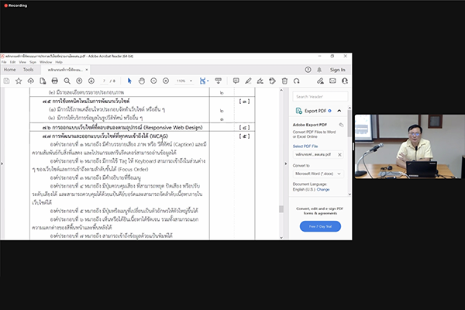
Task: Click the Save file icon in toolbar
Action: (6, 81)
